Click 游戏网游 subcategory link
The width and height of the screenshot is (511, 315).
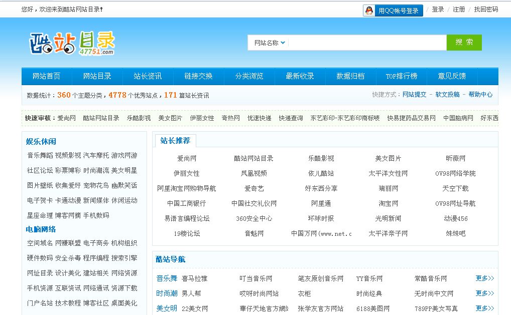[124, 155]
